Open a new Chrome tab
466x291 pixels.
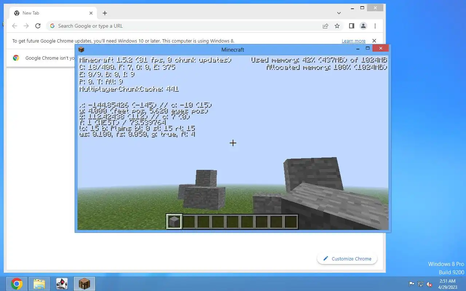[x=105, y=13]
